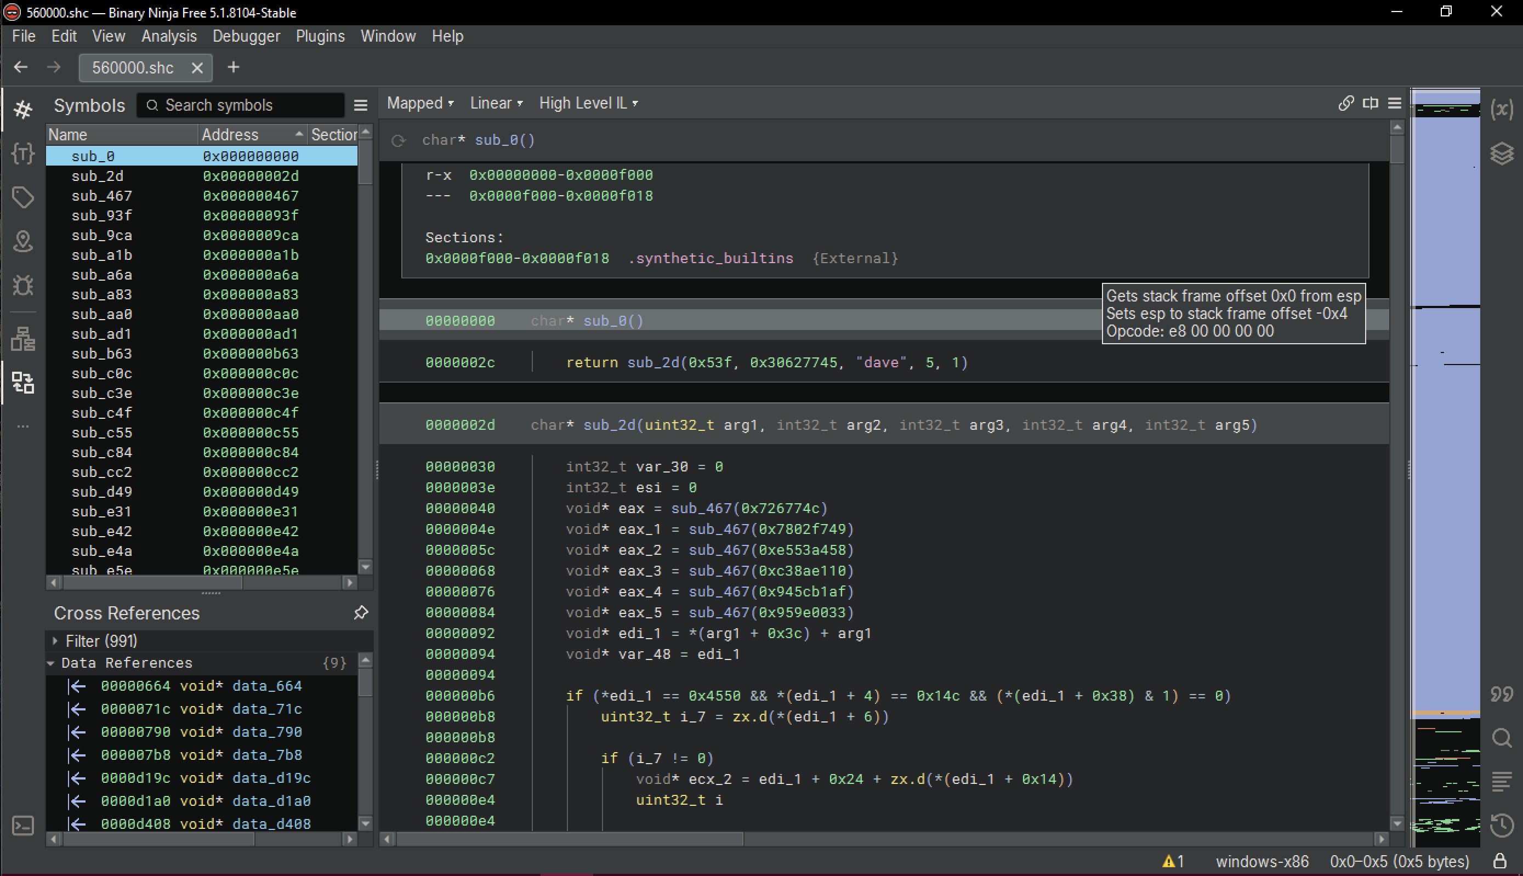The width and height of the screenshot is (1523, 876).
Task: Collapse the Data References tree
Action: [x=51, y=663]
